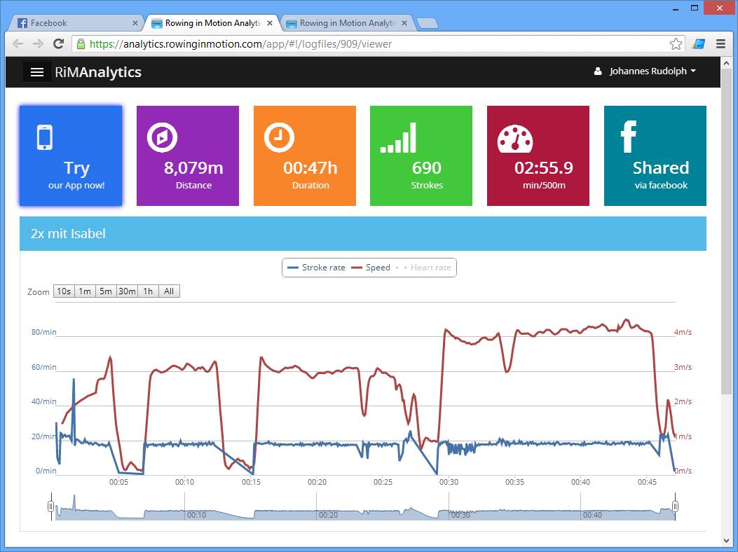Reload the page with refresh icon

[58, 43]
